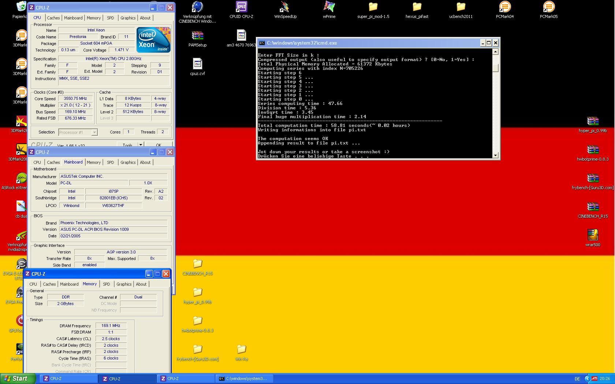Click the Southbridge value 82801EB (ICH5)
The height and width of the screenshot is (384, 615).
click(113, 198)
